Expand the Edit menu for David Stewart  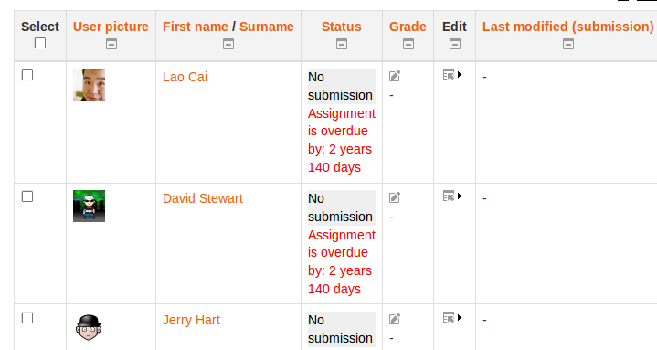pyautogui.click(x=452, y=196)
